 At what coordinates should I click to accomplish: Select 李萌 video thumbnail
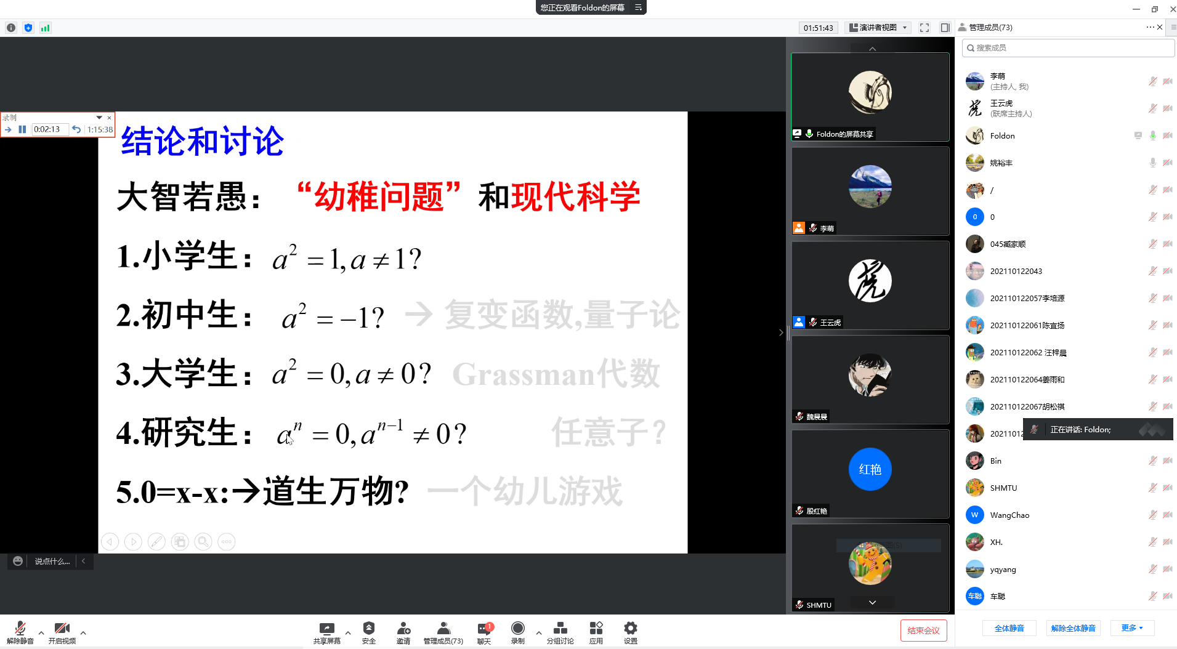(x=870, y=191)
